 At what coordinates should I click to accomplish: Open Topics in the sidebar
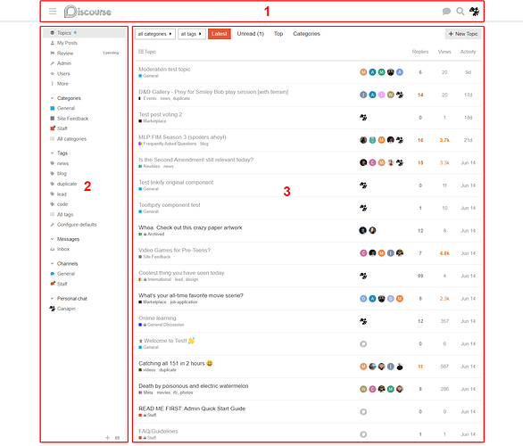pyautogui.click(x=84, y=33)
